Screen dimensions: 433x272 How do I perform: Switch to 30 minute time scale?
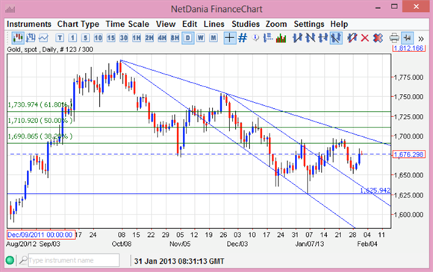[x=124, y=38]
